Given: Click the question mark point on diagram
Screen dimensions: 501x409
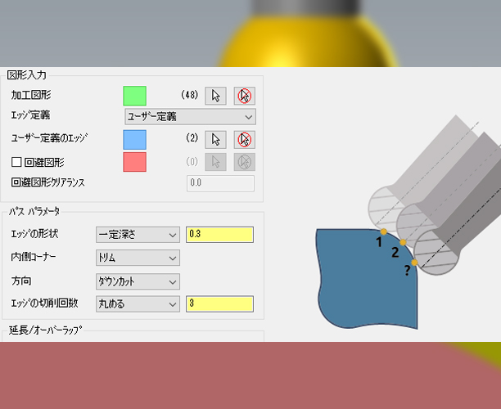Looking at the screenshot, I should [x=415, y=263].
